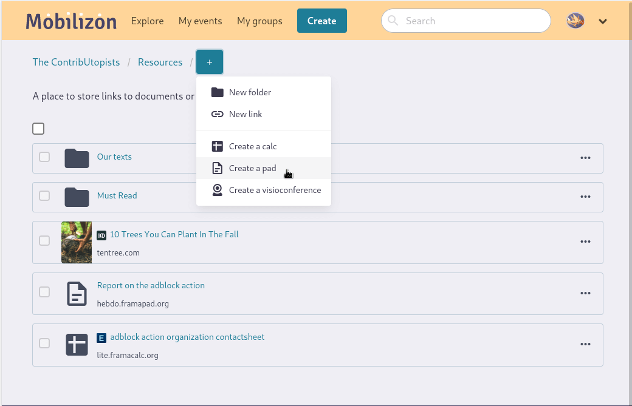Expand the account menu chevron
The width and height of the screenshot is (632, 406).
coord(603,21)
